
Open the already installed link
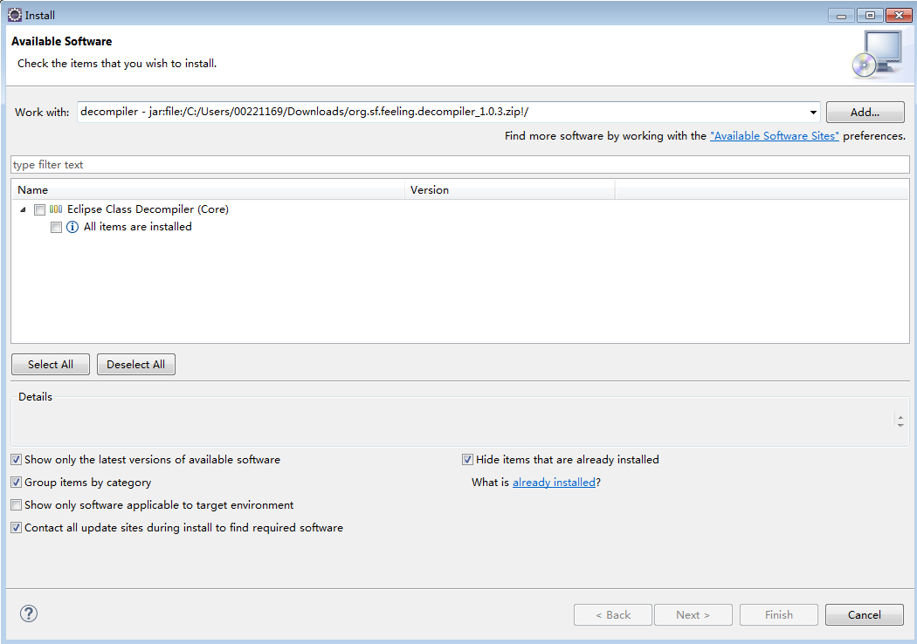tap(554, 482)
